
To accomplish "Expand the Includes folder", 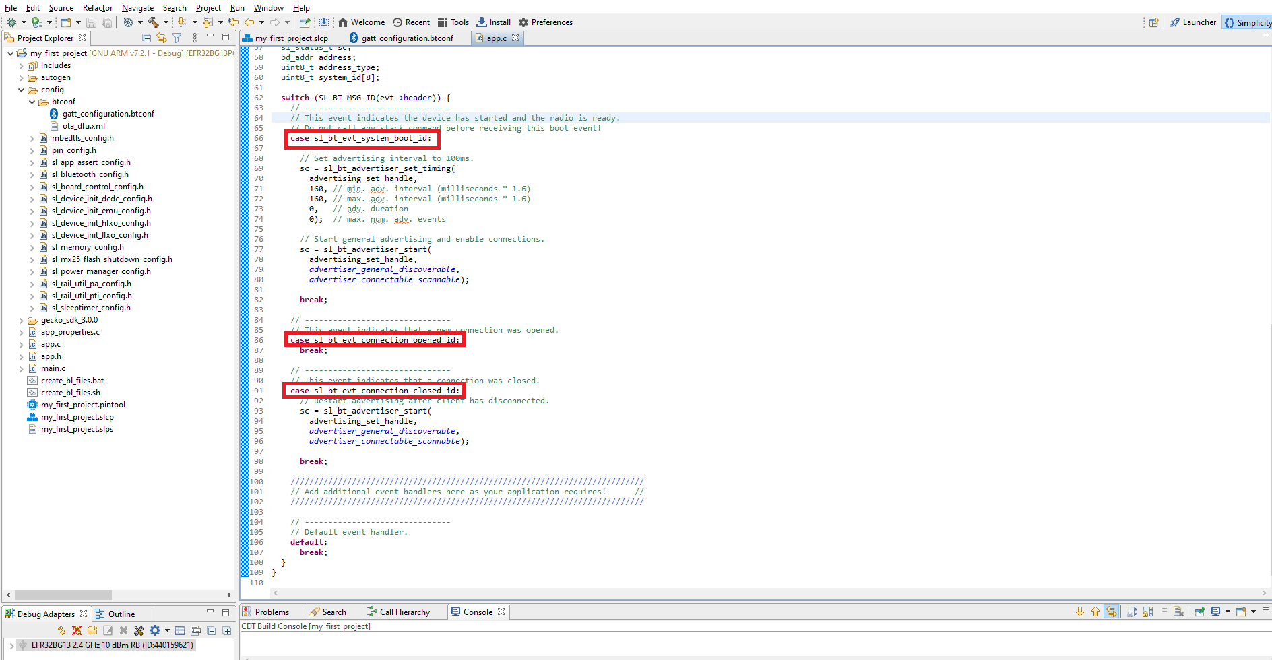I will pyautogui.click(x=21, y=66).
